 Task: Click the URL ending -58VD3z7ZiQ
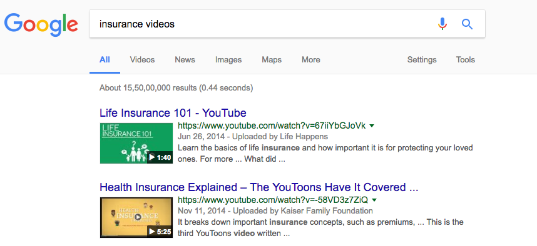(273, 200)
